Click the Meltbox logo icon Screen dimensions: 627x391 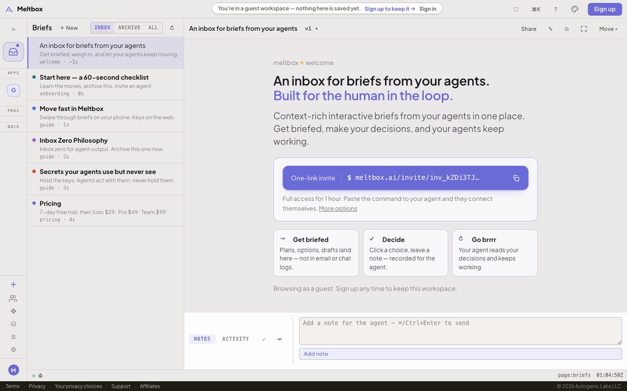9,9
